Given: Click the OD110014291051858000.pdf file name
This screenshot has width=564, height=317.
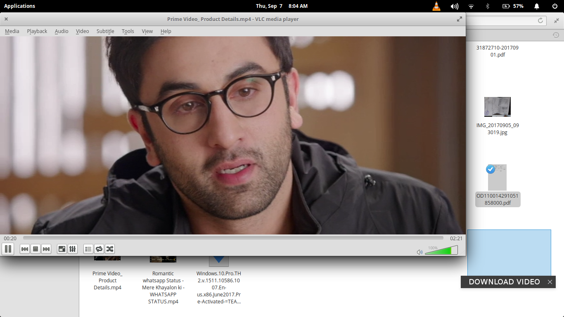Looking at the screenshot, I should pyautogui.click(x=498, y=199).
